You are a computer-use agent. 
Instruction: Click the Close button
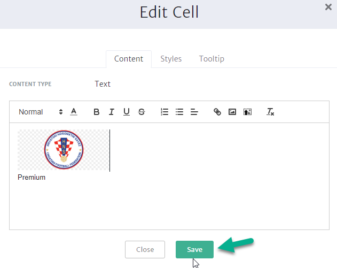145,249
